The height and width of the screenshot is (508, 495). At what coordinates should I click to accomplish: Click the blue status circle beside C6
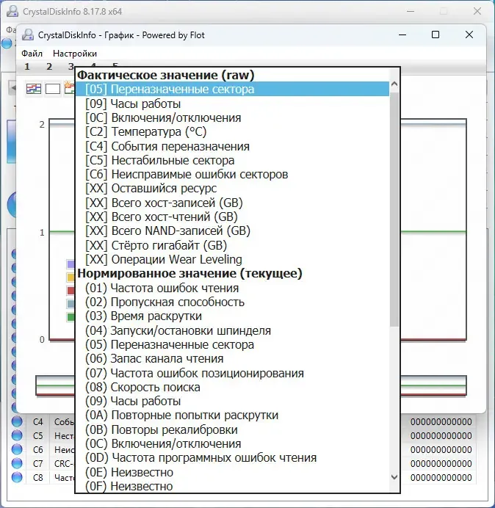[17, 449]
